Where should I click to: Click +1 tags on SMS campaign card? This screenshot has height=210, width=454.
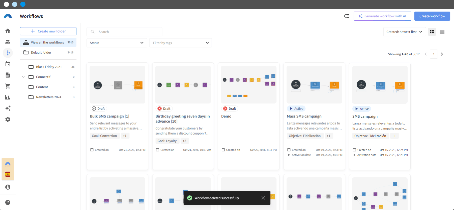pyautogui.click(x=394, y=136)
